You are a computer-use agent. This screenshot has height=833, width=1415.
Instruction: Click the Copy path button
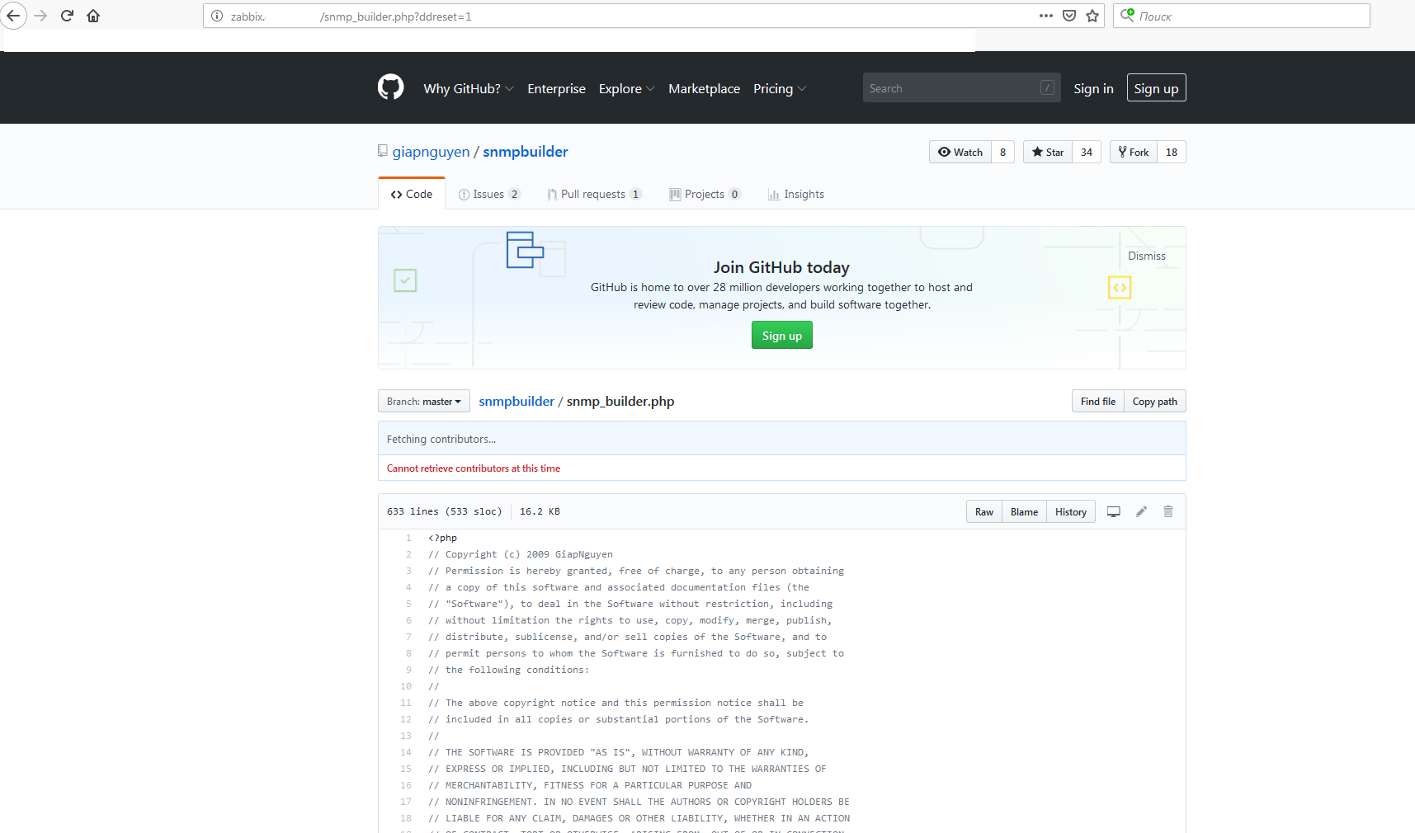1155,401
